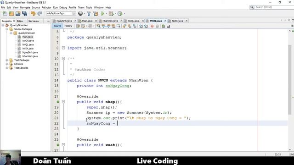The height and width of the screenshot is (165, 294).
Task: Select NVQL.java in the project tree
Action: tap(28, 44)
